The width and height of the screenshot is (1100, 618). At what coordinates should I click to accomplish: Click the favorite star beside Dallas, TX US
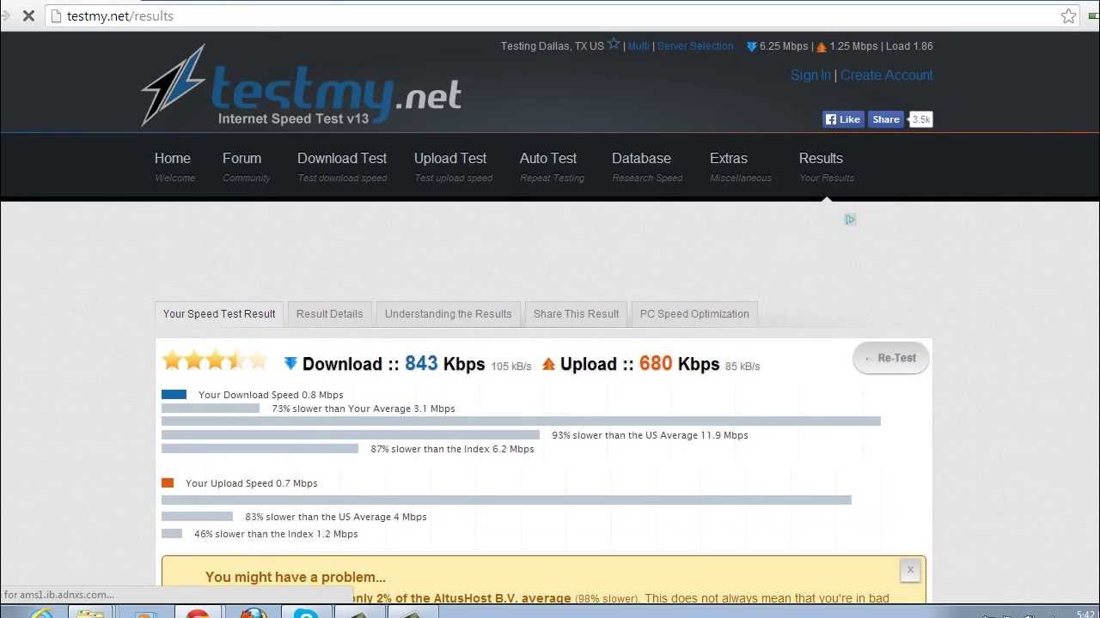614,44
